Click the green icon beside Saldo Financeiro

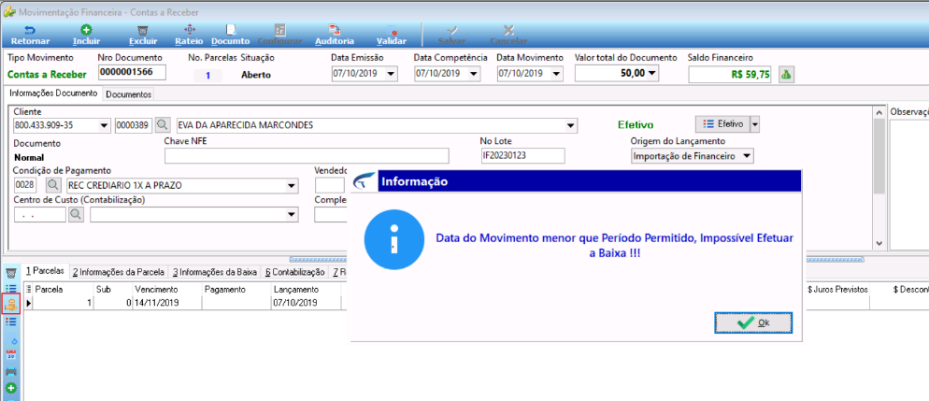(x=786, y=75)
